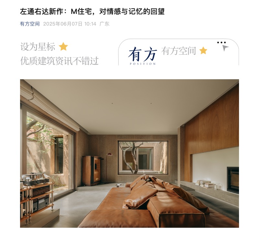Viewport: 261px width, 228px height.
Task: Click the gray 有方空间 text in banner
Action: tap(179, 51)
